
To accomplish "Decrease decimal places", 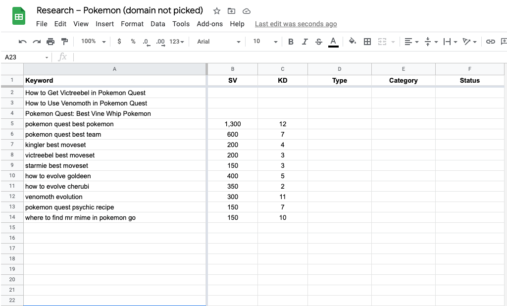I will 147,42.
